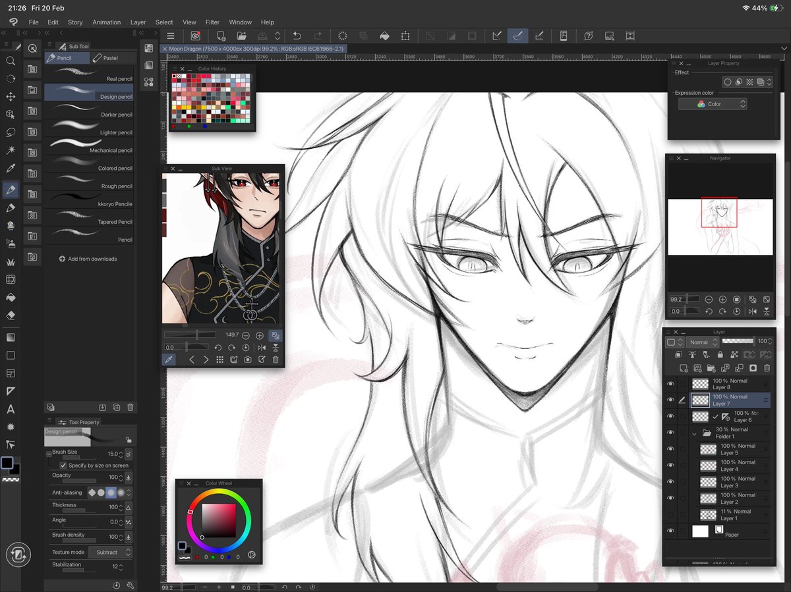Click the Undo icon in the top toolbar

297,36
